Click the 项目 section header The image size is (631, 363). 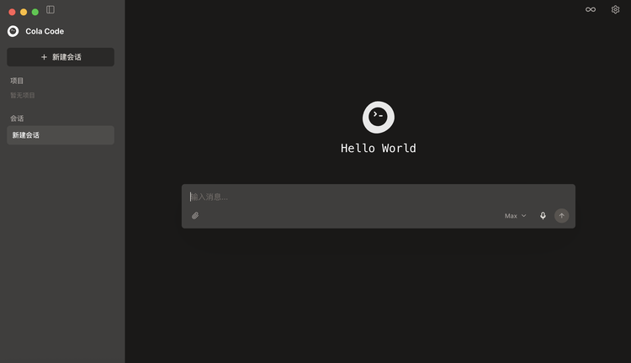point(17,81)
